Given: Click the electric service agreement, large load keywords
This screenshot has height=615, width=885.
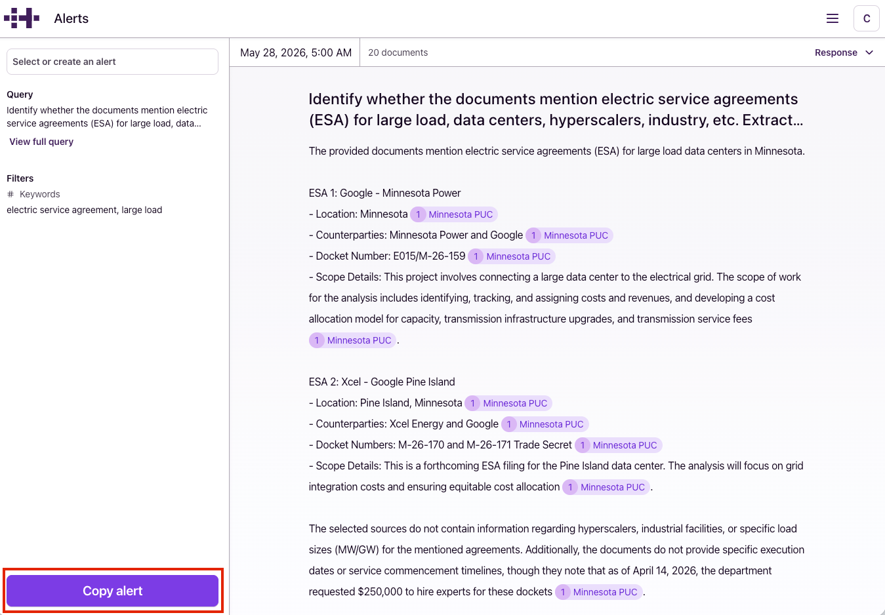Looking at the screenshot, I should pyautogui.click(x=85, y=210).
